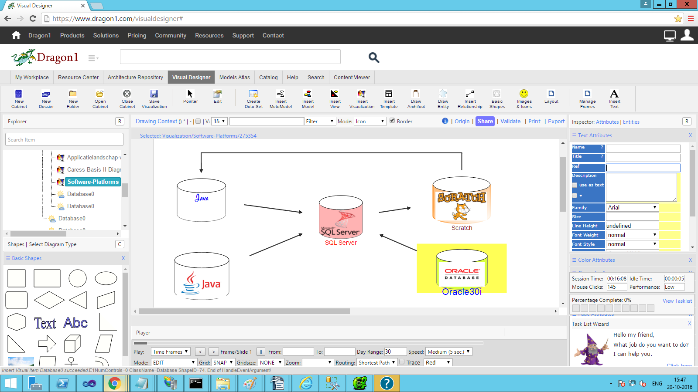Open the My Workplace tab
Viewport: 698px width, 392px height.
[x=32, y=77]
